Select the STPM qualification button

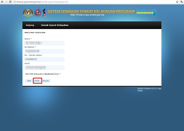(x=37, y=81)
